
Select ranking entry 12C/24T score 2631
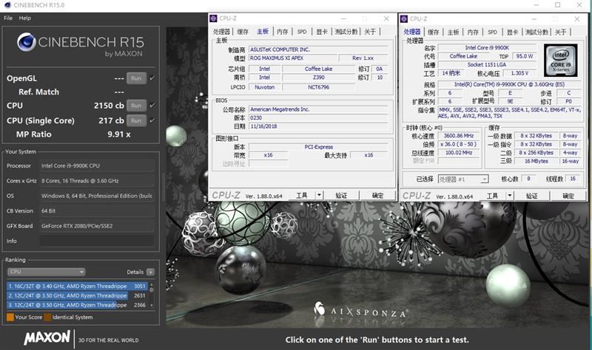point(77,295)
